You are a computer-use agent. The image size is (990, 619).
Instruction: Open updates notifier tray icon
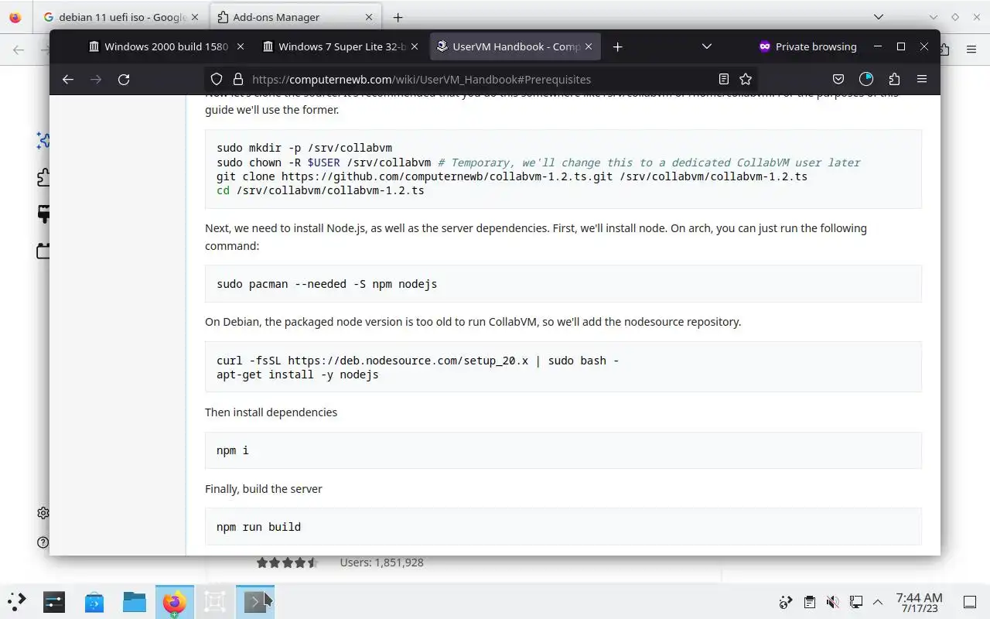(x=786, y=602)
